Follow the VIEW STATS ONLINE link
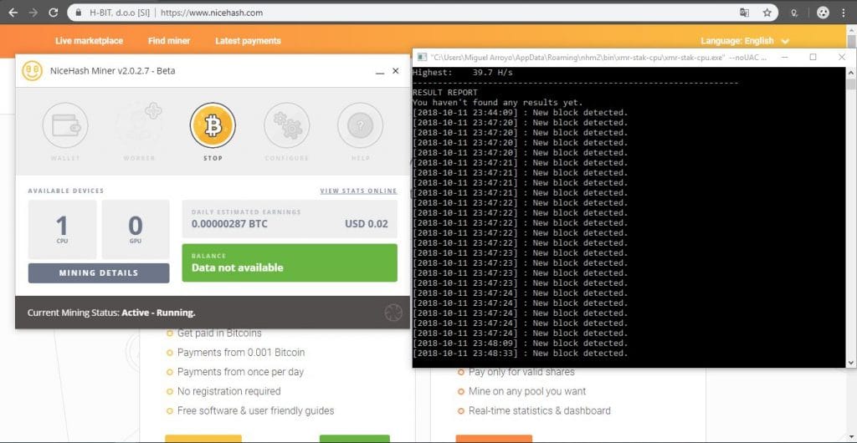The width and height of the screenshot is (857, 443). (358, 191)
